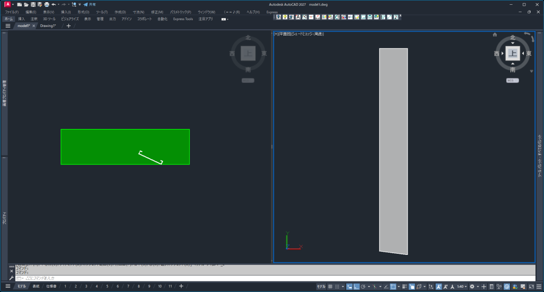Click the workspace switching gear icon

[472, 287]
